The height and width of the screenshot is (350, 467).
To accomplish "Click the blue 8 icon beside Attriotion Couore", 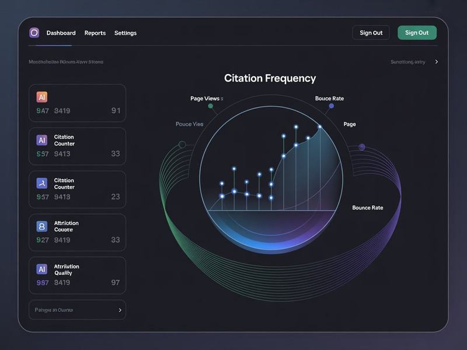I will [x=42, y=226].
